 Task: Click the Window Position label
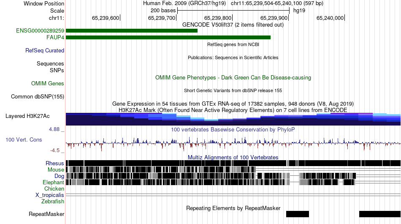point(44,3)
